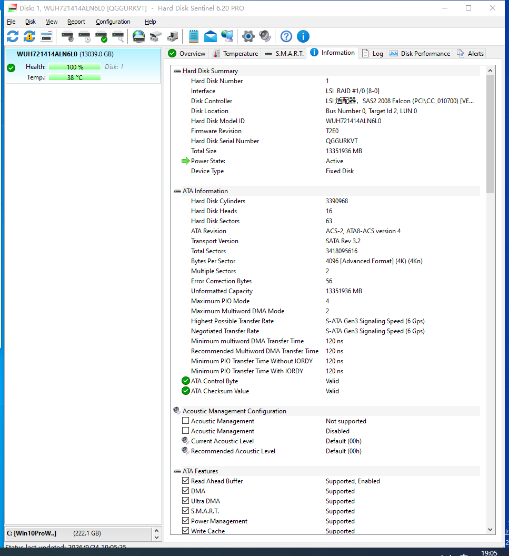
Task: Click the app icon in the title bar
Action: [13, 8]
